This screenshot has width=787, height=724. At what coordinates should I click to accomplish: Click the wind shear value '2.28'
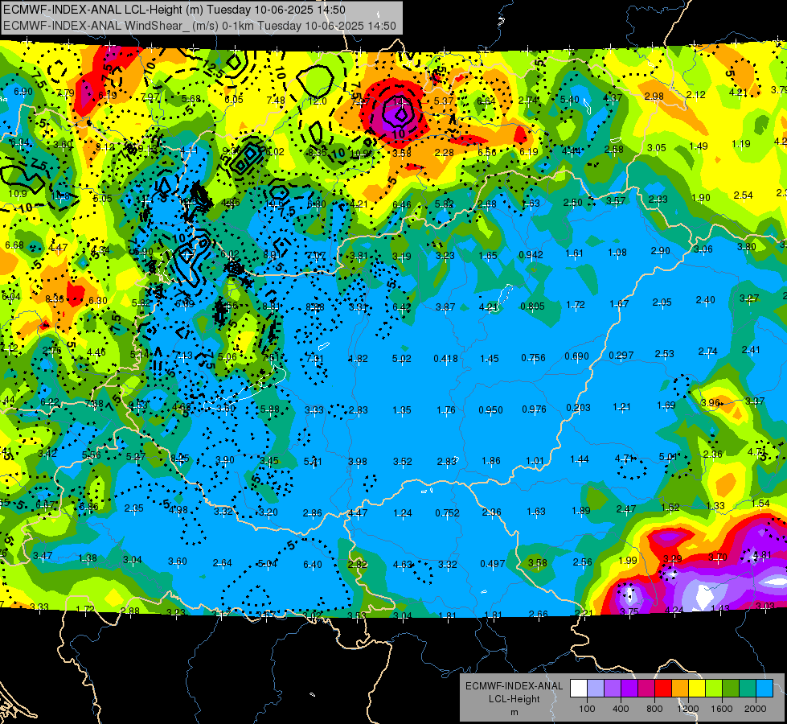point(445,152)
